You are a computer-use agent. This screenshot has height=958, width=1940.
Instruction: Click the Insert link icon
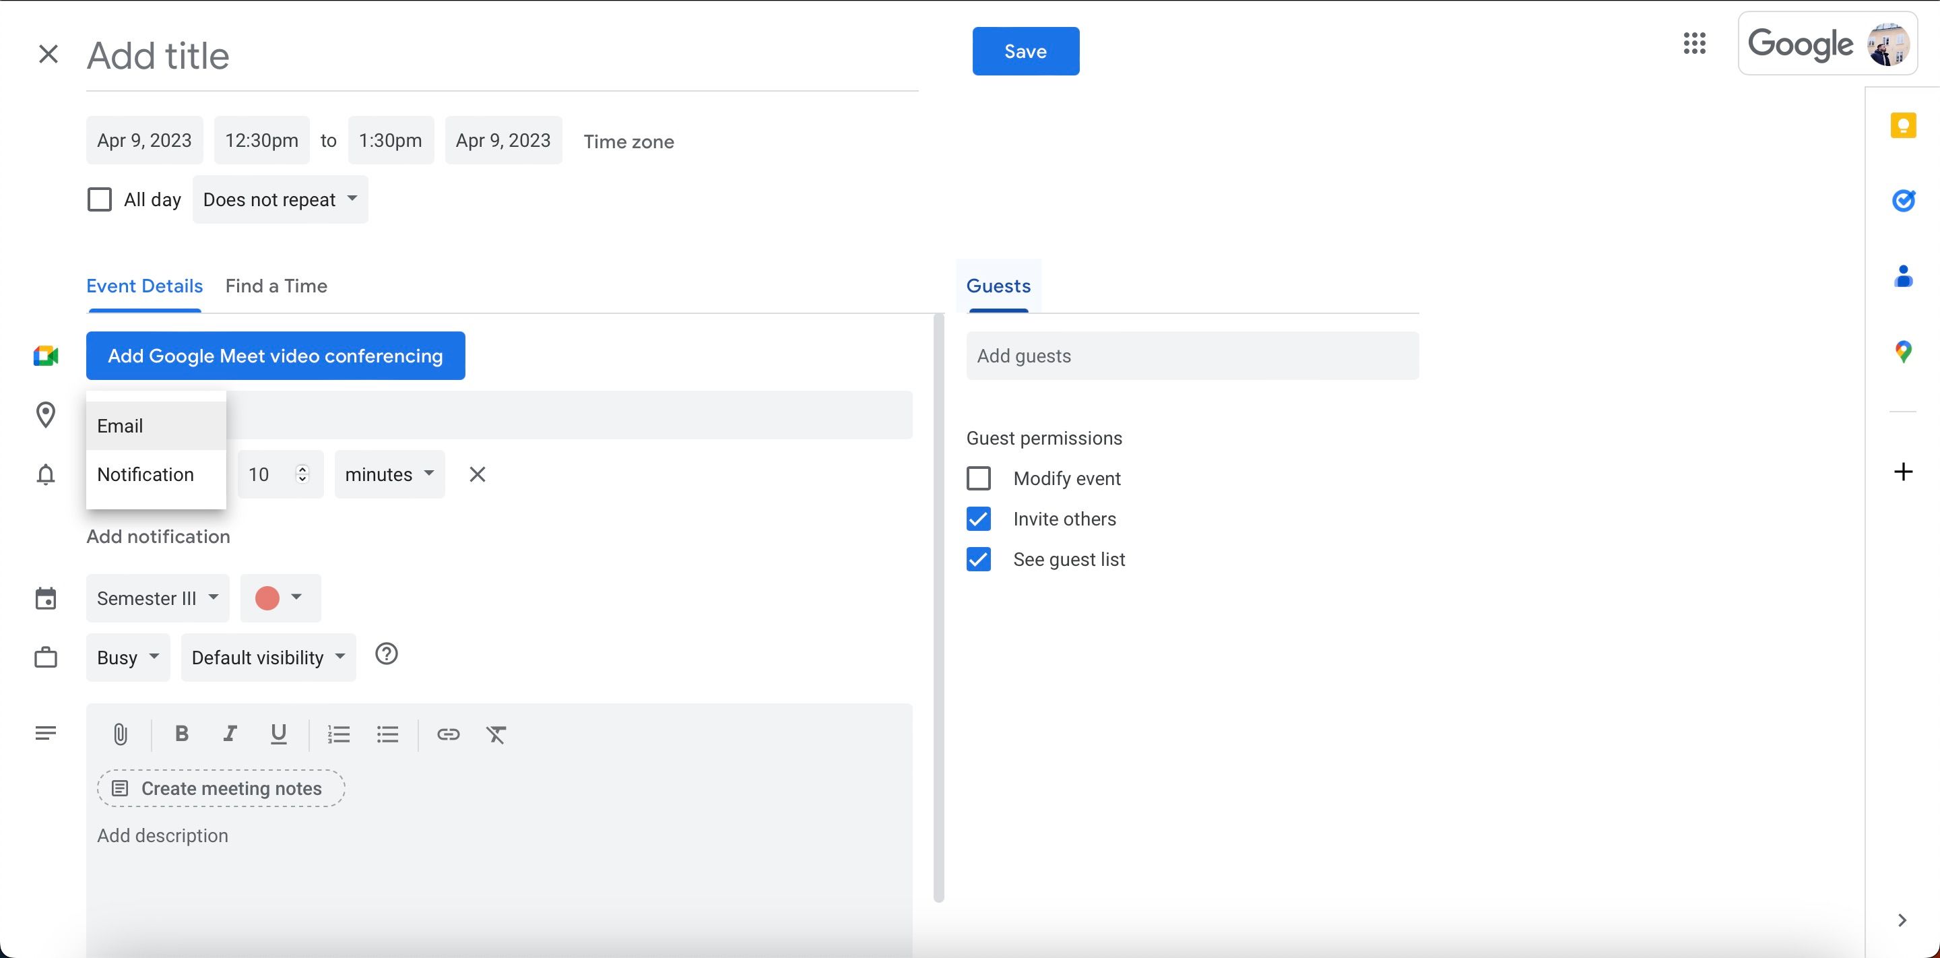(447, 734)
